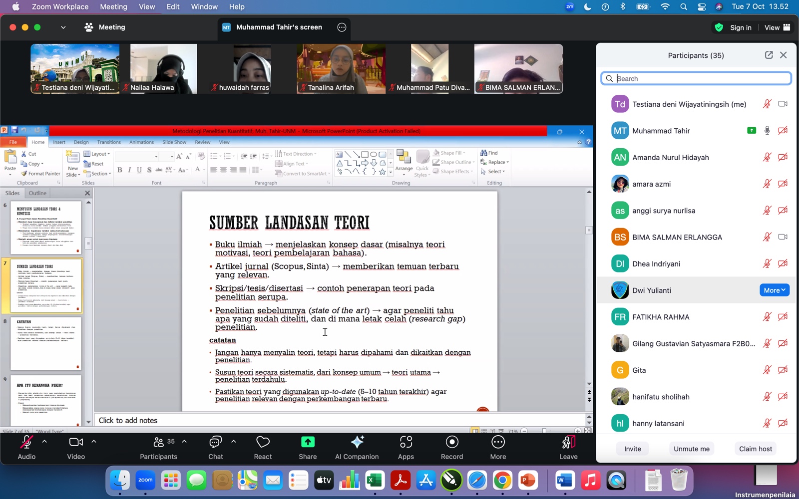Viewport: 799px width, 499px height.
Task: Click the Leave meeting icon
Action: (568, 443)
